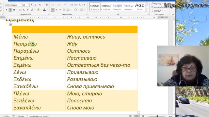The image size is (209, 117).
Task: Toggle Bold formatting
Action: pyautogui.click(x=7, y=10)
